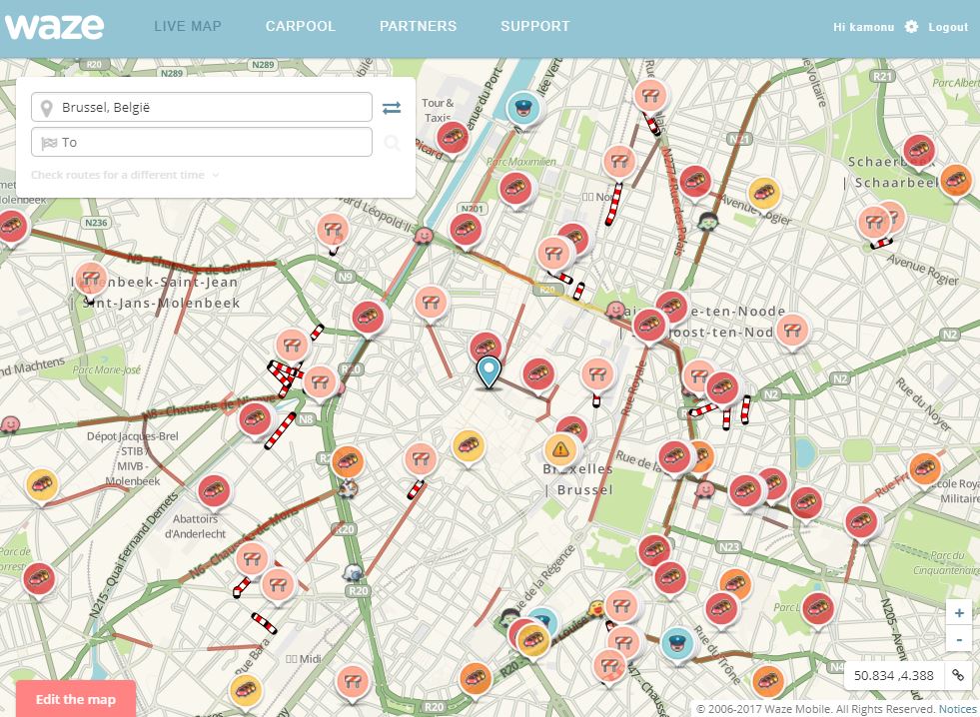
Task: Go to the SUPPORT page
Action: click(535, 27)
